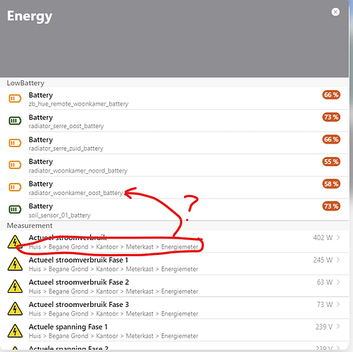Click warning icon of Actueel stroomverbruik Fase 1

(x=15, y=264)
